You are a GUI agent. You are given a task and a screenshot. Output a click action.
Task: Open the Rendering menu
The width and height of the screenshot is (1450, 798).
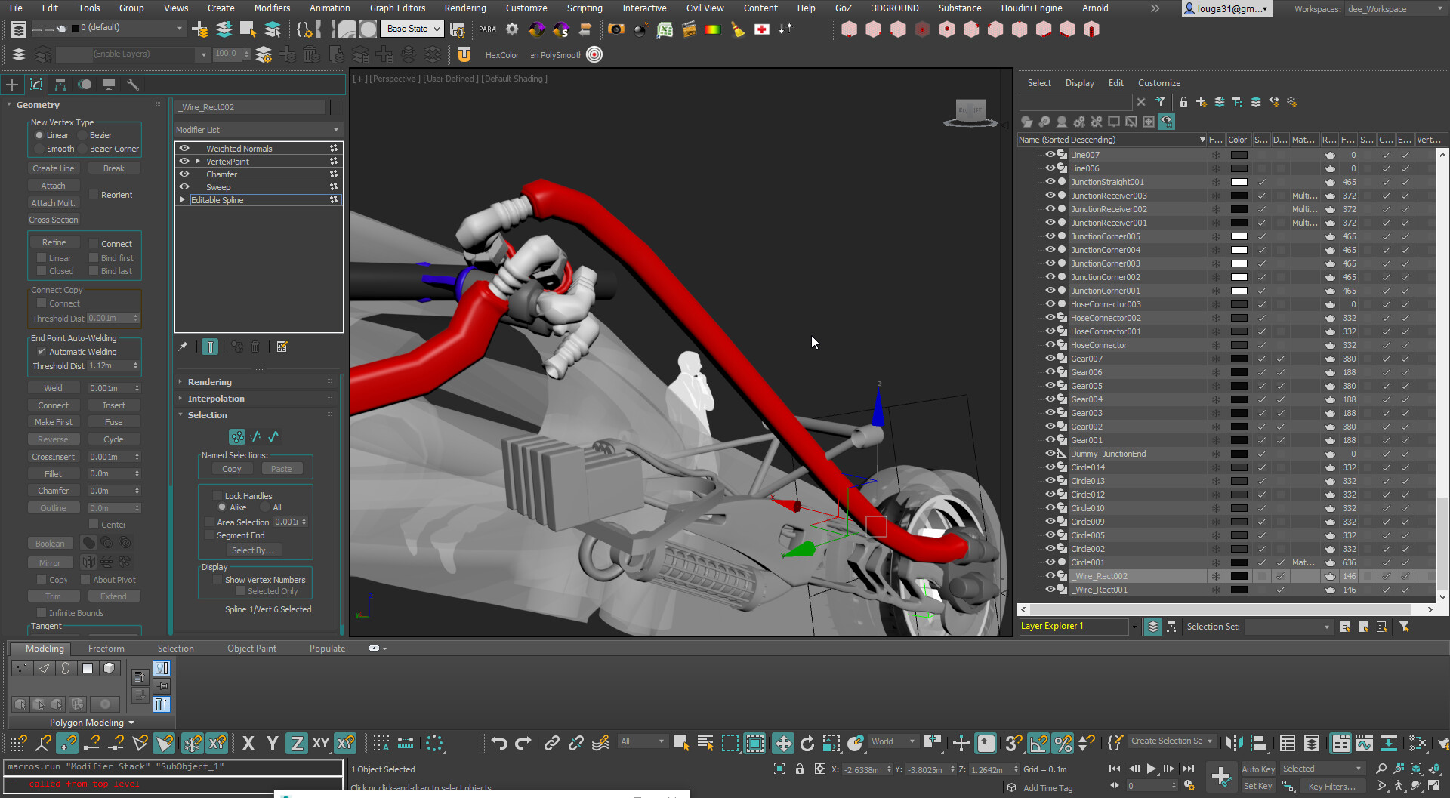pyautogui.click(x=465, y=8)
